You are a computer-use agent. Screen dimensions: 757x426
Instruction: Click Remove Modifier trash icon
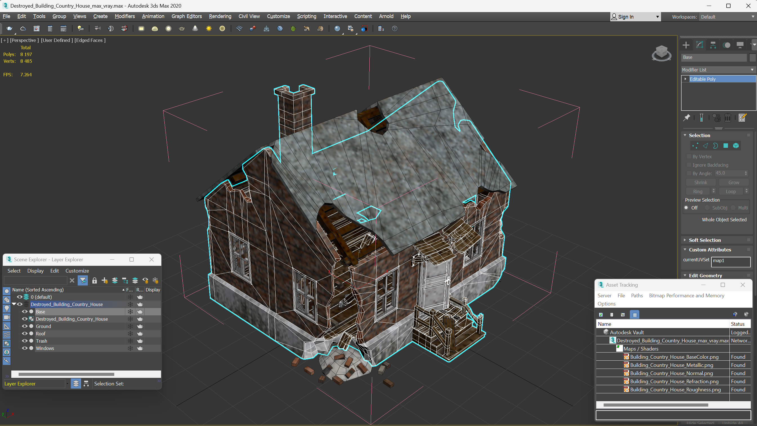(x=728, y=118)
